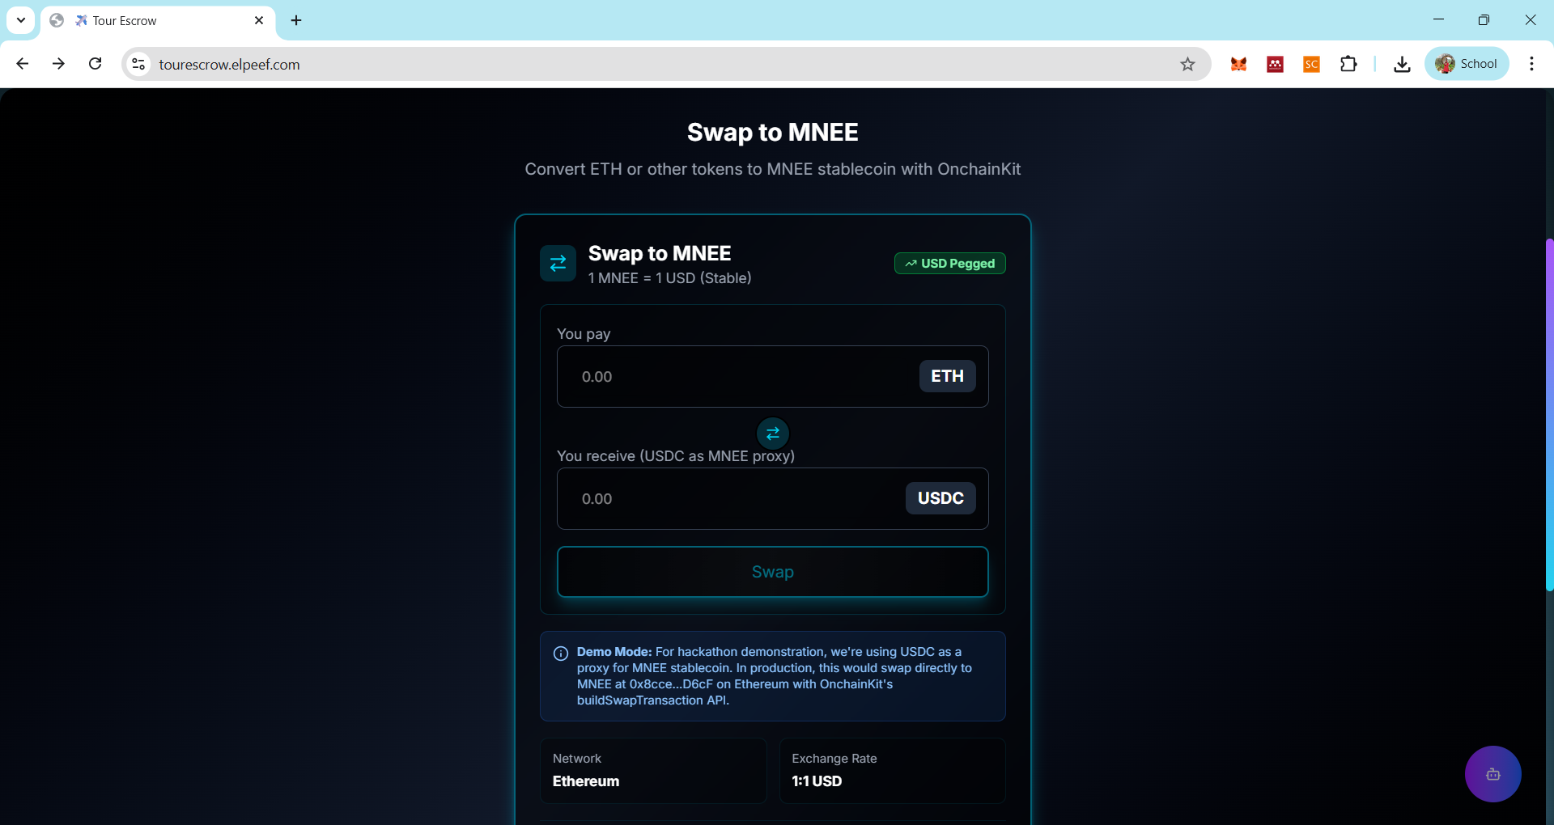
Task: Click the "You receive (USDC as MNEE proxy)" label
Action: pos(676,456)
